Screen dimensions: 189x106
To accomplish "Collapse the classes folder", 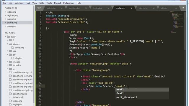I will (x=7, y=44).
